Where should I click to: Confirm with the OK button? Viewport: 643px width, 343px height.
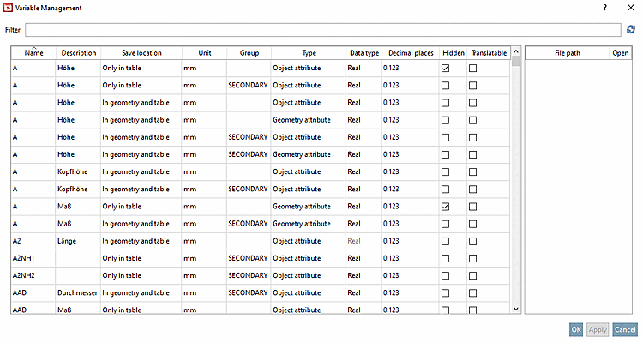point(576,329)
